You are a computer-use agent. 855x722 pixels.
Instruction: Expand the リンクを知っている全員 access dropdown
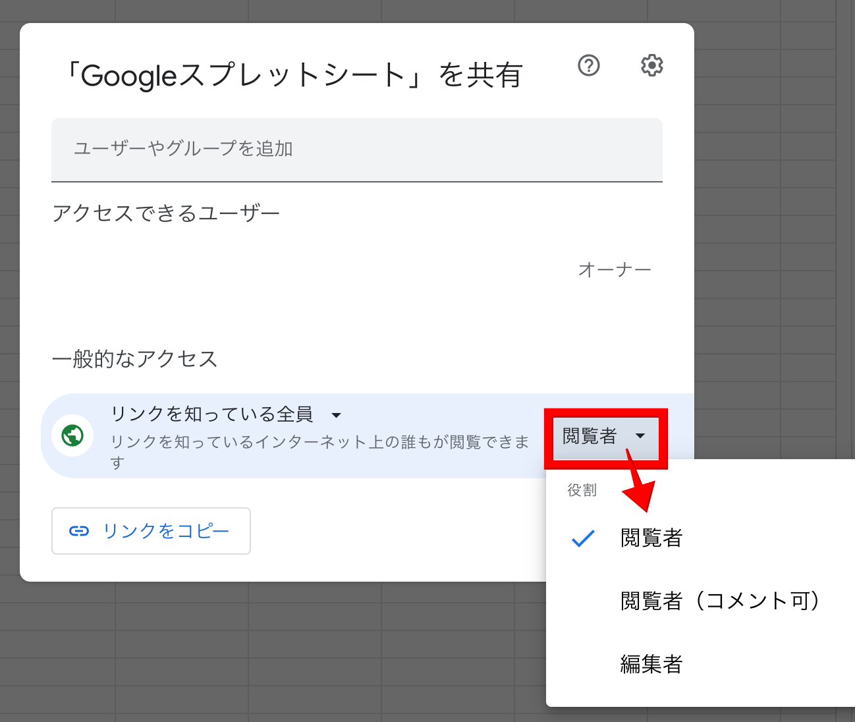pos(227,414)
